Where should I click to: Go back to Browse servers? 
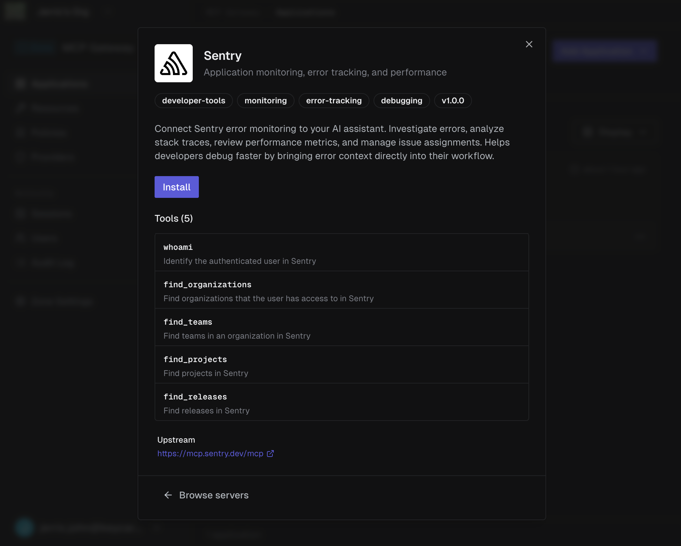tap(214, 495)
